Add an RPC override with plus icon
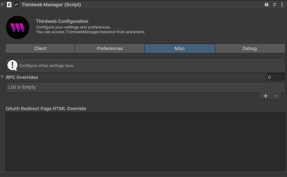The width and height of the screenshot is (287, 177). [x=266, y=96]
